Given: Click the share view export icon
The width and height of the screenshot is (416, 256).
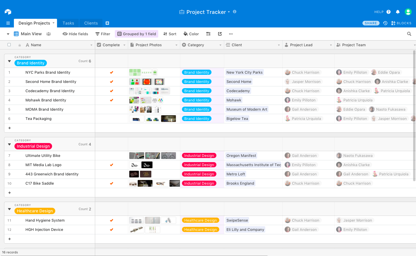Looking at the screenshot, I should tap(220, 34).
